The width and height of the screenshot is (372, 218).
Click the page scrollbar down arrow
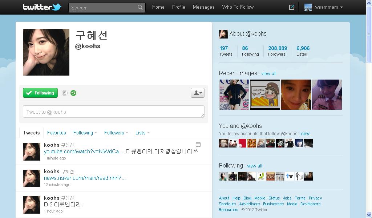369,215
